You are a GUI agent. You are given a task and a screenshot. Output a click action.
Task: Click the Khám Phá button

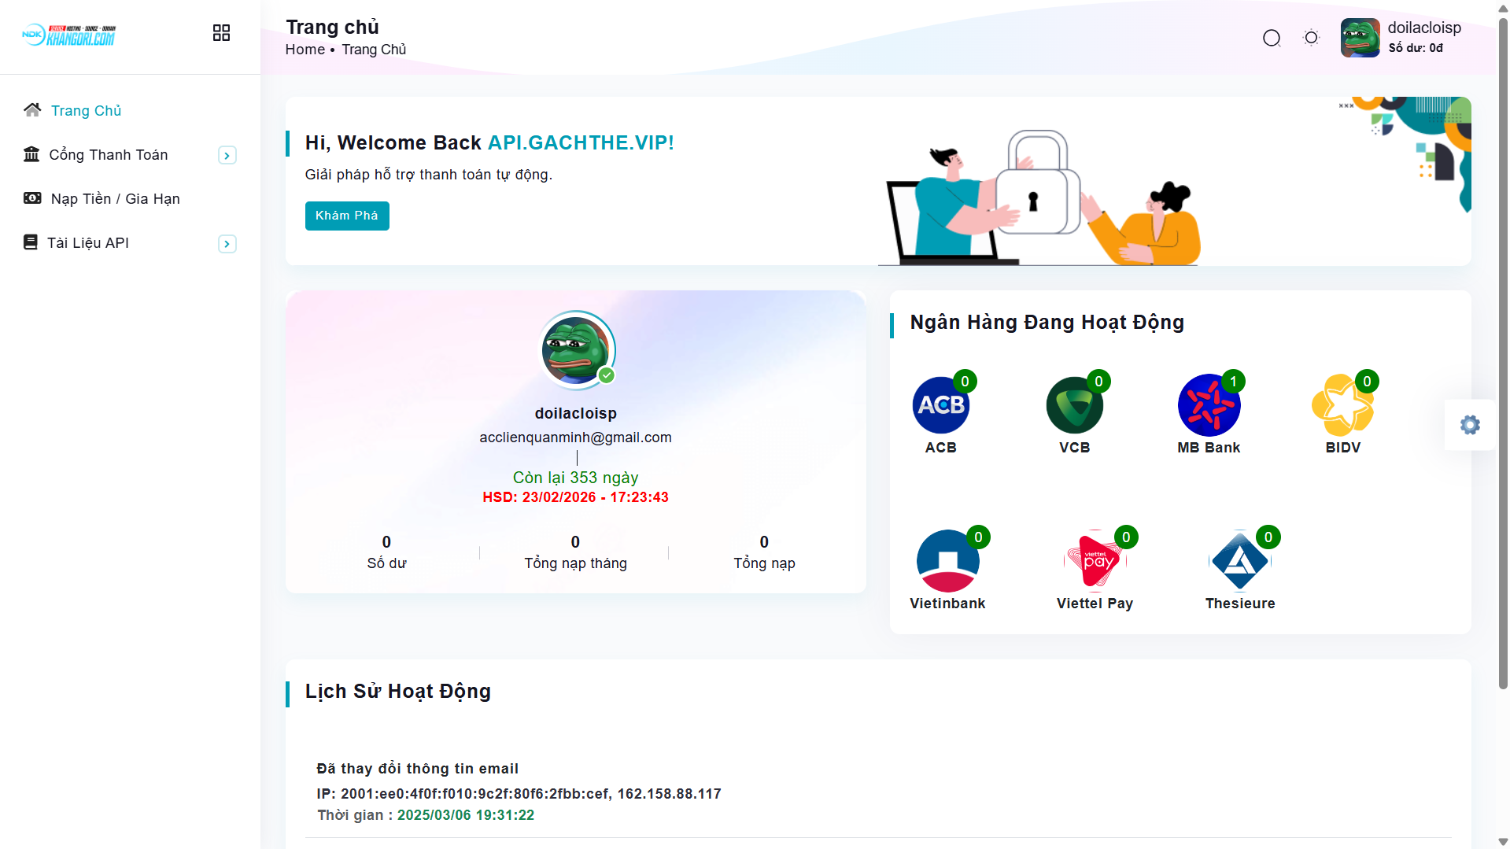coord(347,216)
